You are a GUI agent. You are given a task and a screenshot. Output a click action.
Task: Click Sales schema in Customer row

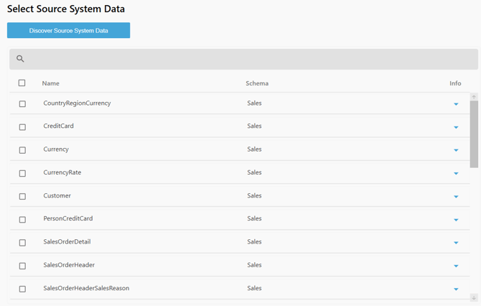(254, 195)
